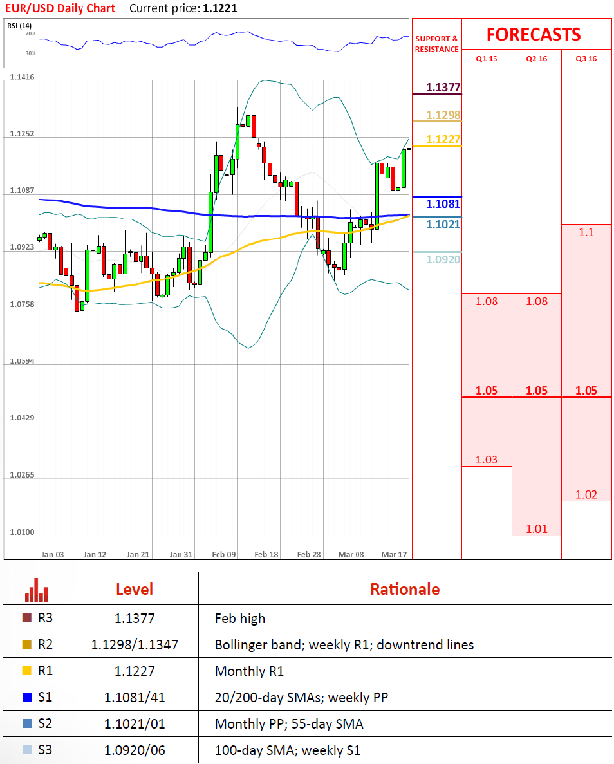Viewport: 614px width, 764px height.
Task: Click the Feb high rationale text
Action: (240, 619)
